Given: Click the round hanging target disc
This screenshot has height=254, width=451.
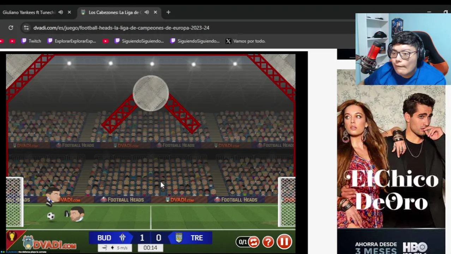Looking at the screenshot, I should click(151, 93).
